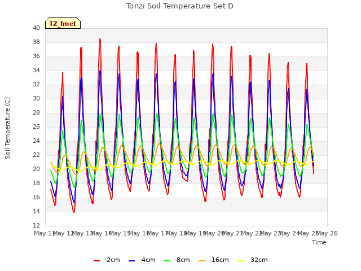Viewport: 361px width, 271px height.
Task: Click the 14 y-axis tick label
Action: (x=36, y=211)
